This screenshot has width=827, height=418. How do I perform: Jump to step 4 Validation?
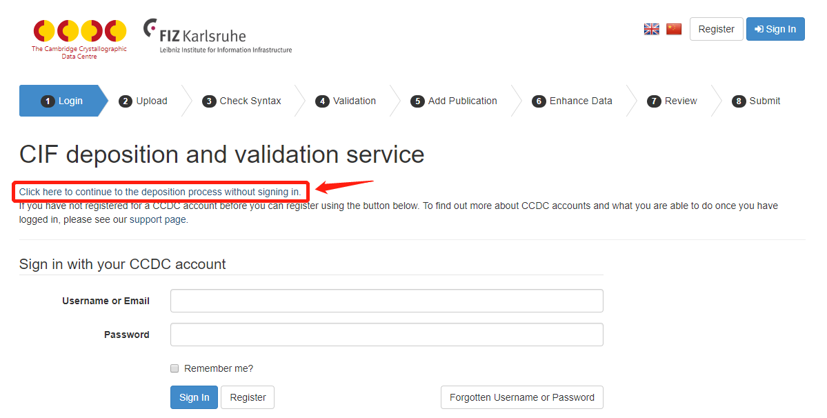coord(346,101)
